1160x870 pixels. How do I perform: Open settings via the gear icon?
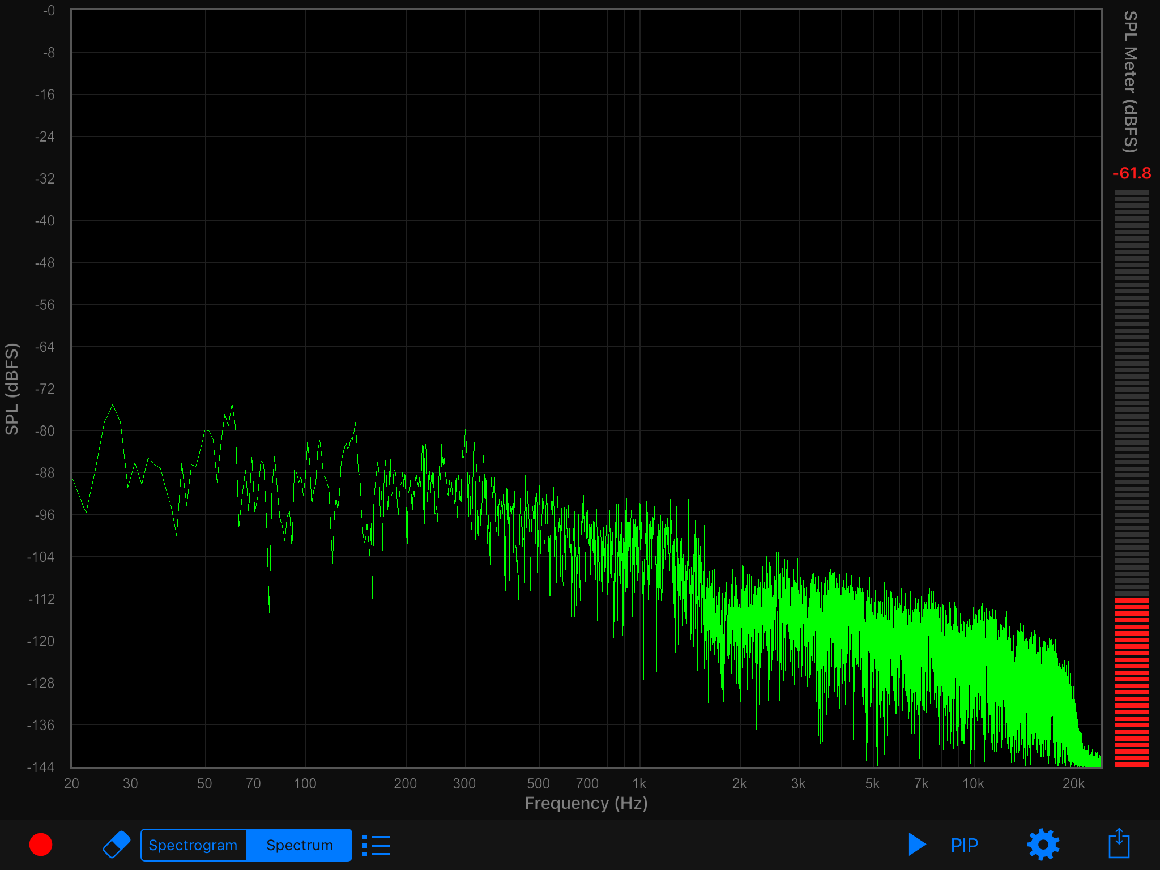[1043, 845]
